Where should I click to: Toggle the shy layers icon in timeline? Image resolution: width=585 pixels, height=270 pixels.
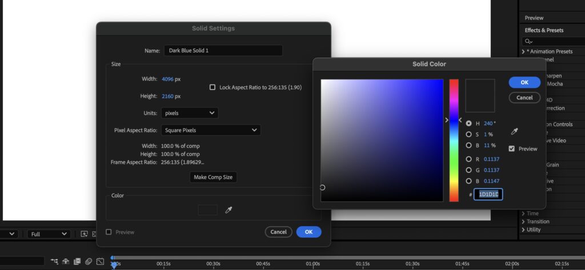66,261
